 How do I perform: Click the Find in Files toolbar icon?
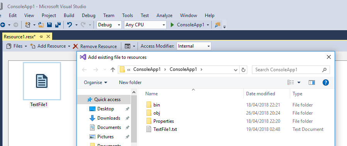coord(218,25)
